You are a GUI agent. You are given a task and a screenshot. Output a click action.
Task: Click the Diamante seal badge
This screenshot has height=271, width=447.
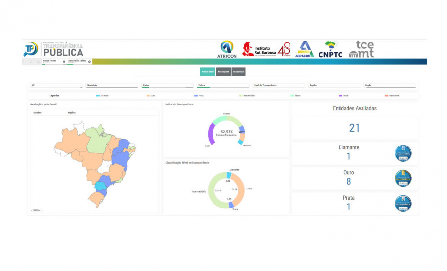[x=403, y=153]
